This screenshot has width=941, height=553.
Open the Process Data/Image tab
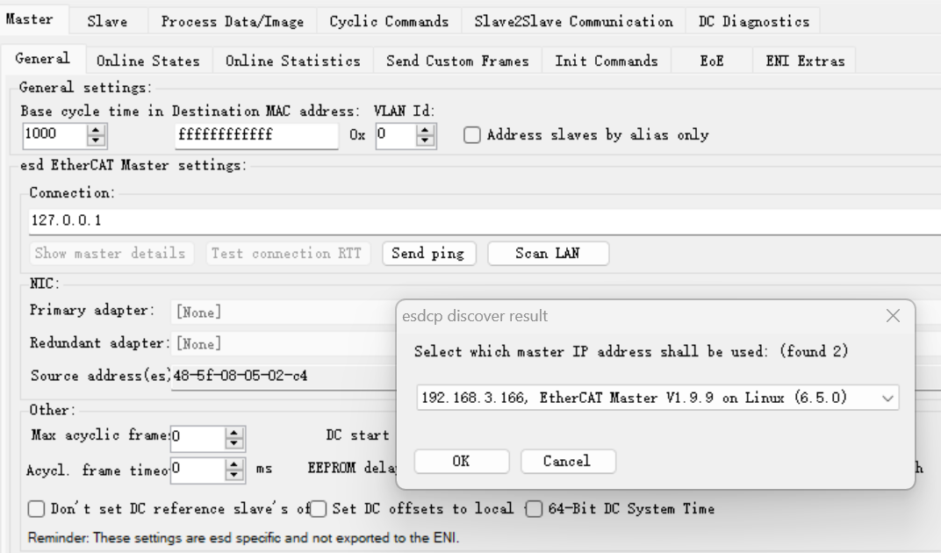pos(233,21)
